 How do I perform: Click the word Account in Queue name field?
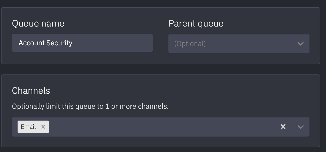[31, 43]
